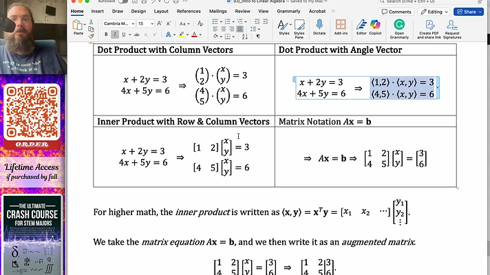This screenshot has width=490, height=275.
Task: Expand the Paste options arrow
Action: [x=85, y=24]
